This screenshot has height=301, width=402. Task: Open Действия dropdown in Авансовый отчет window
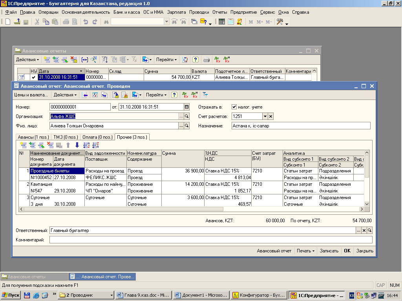coord(65,95)
